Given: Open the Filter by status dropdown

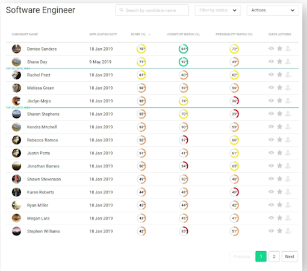Looking at the screenshot, I should [x=218, y=10].
